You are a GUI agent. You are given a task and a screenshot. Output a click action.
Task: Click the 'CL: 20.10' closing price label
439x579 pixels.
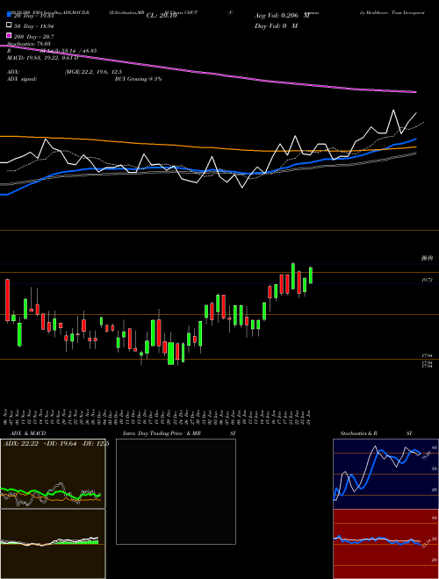(x=162, y=16)
